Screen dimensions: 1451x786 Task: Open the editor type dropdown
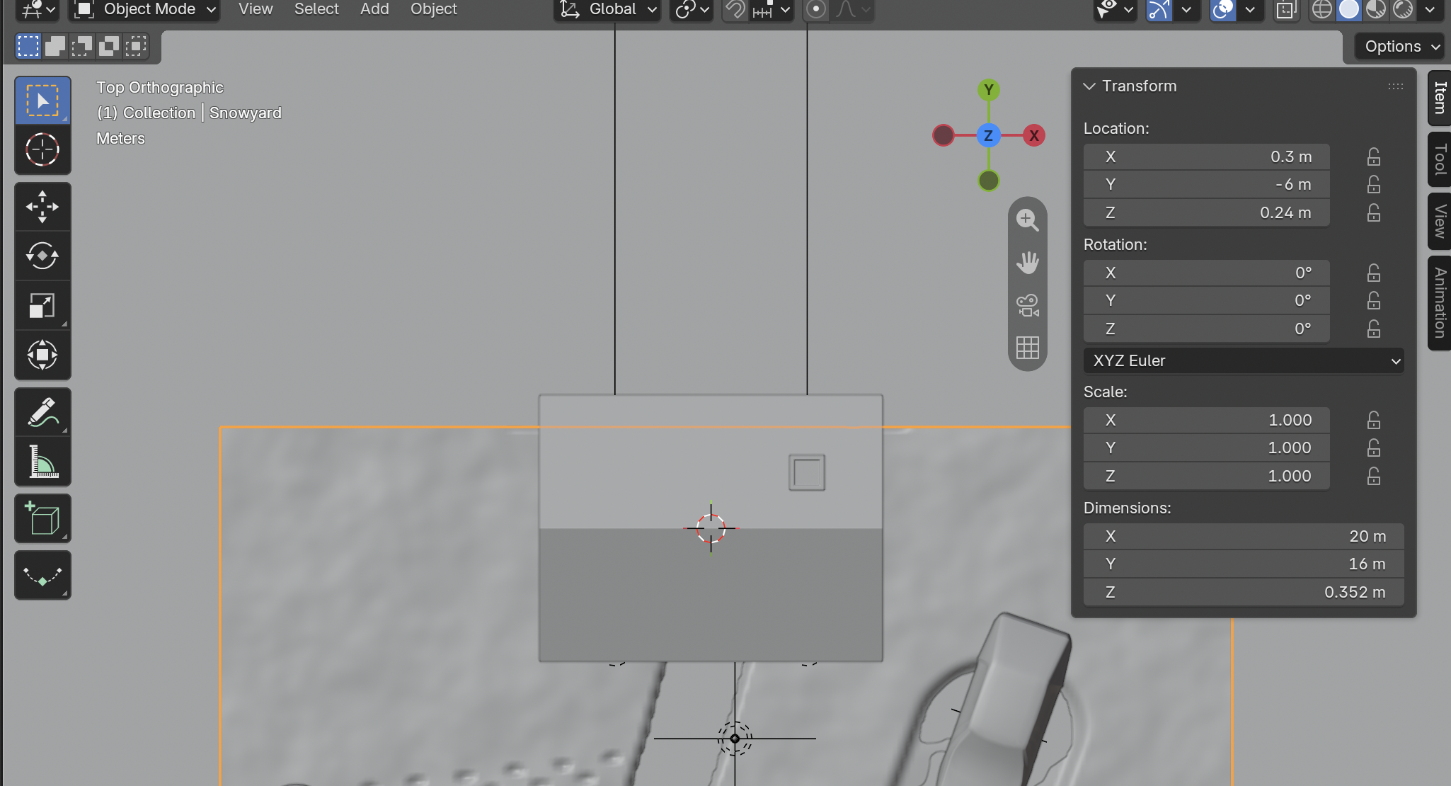[x=38, y=10]
